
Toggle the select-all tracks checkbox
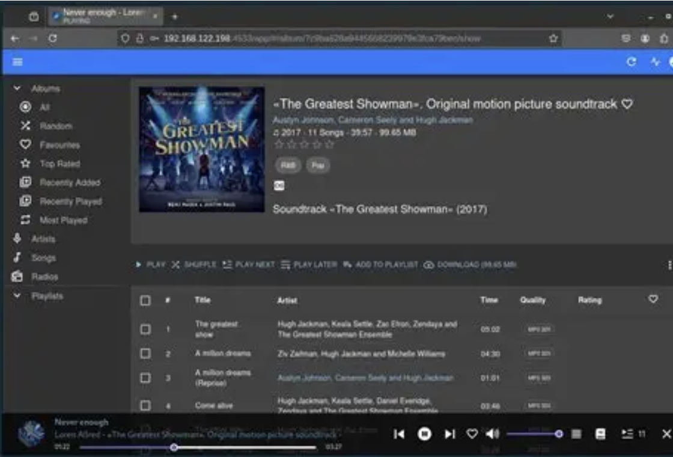145,300
